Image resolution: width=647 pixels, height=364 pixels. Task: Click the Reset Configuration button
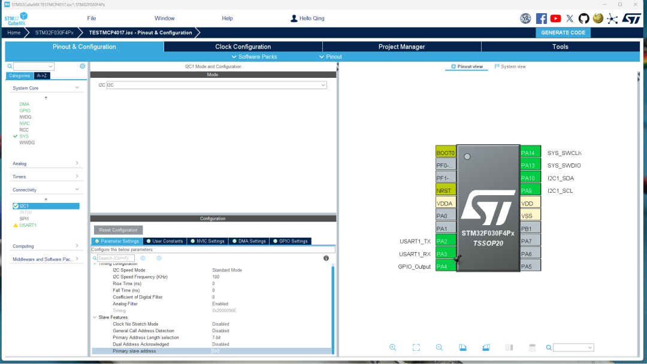point(118,230)
